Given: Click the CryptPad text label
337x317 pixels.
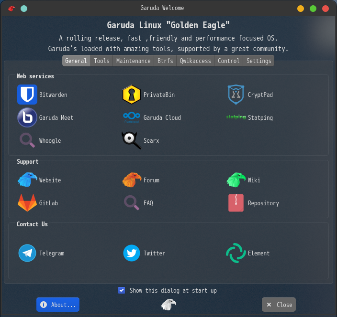Looking at the screenshot, I should coord(260,95).
